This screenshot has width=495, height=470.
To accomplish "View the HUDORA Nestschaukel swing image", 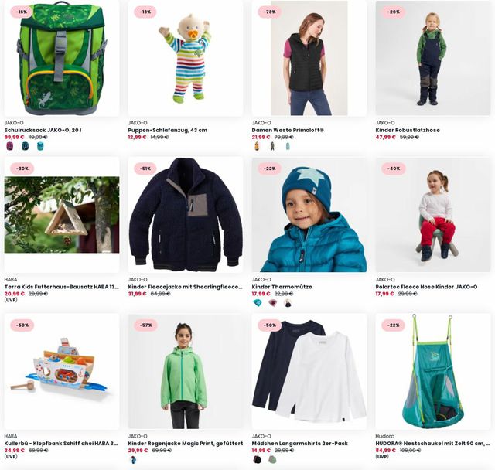I will pyautogui.click(x=433, y=371).
